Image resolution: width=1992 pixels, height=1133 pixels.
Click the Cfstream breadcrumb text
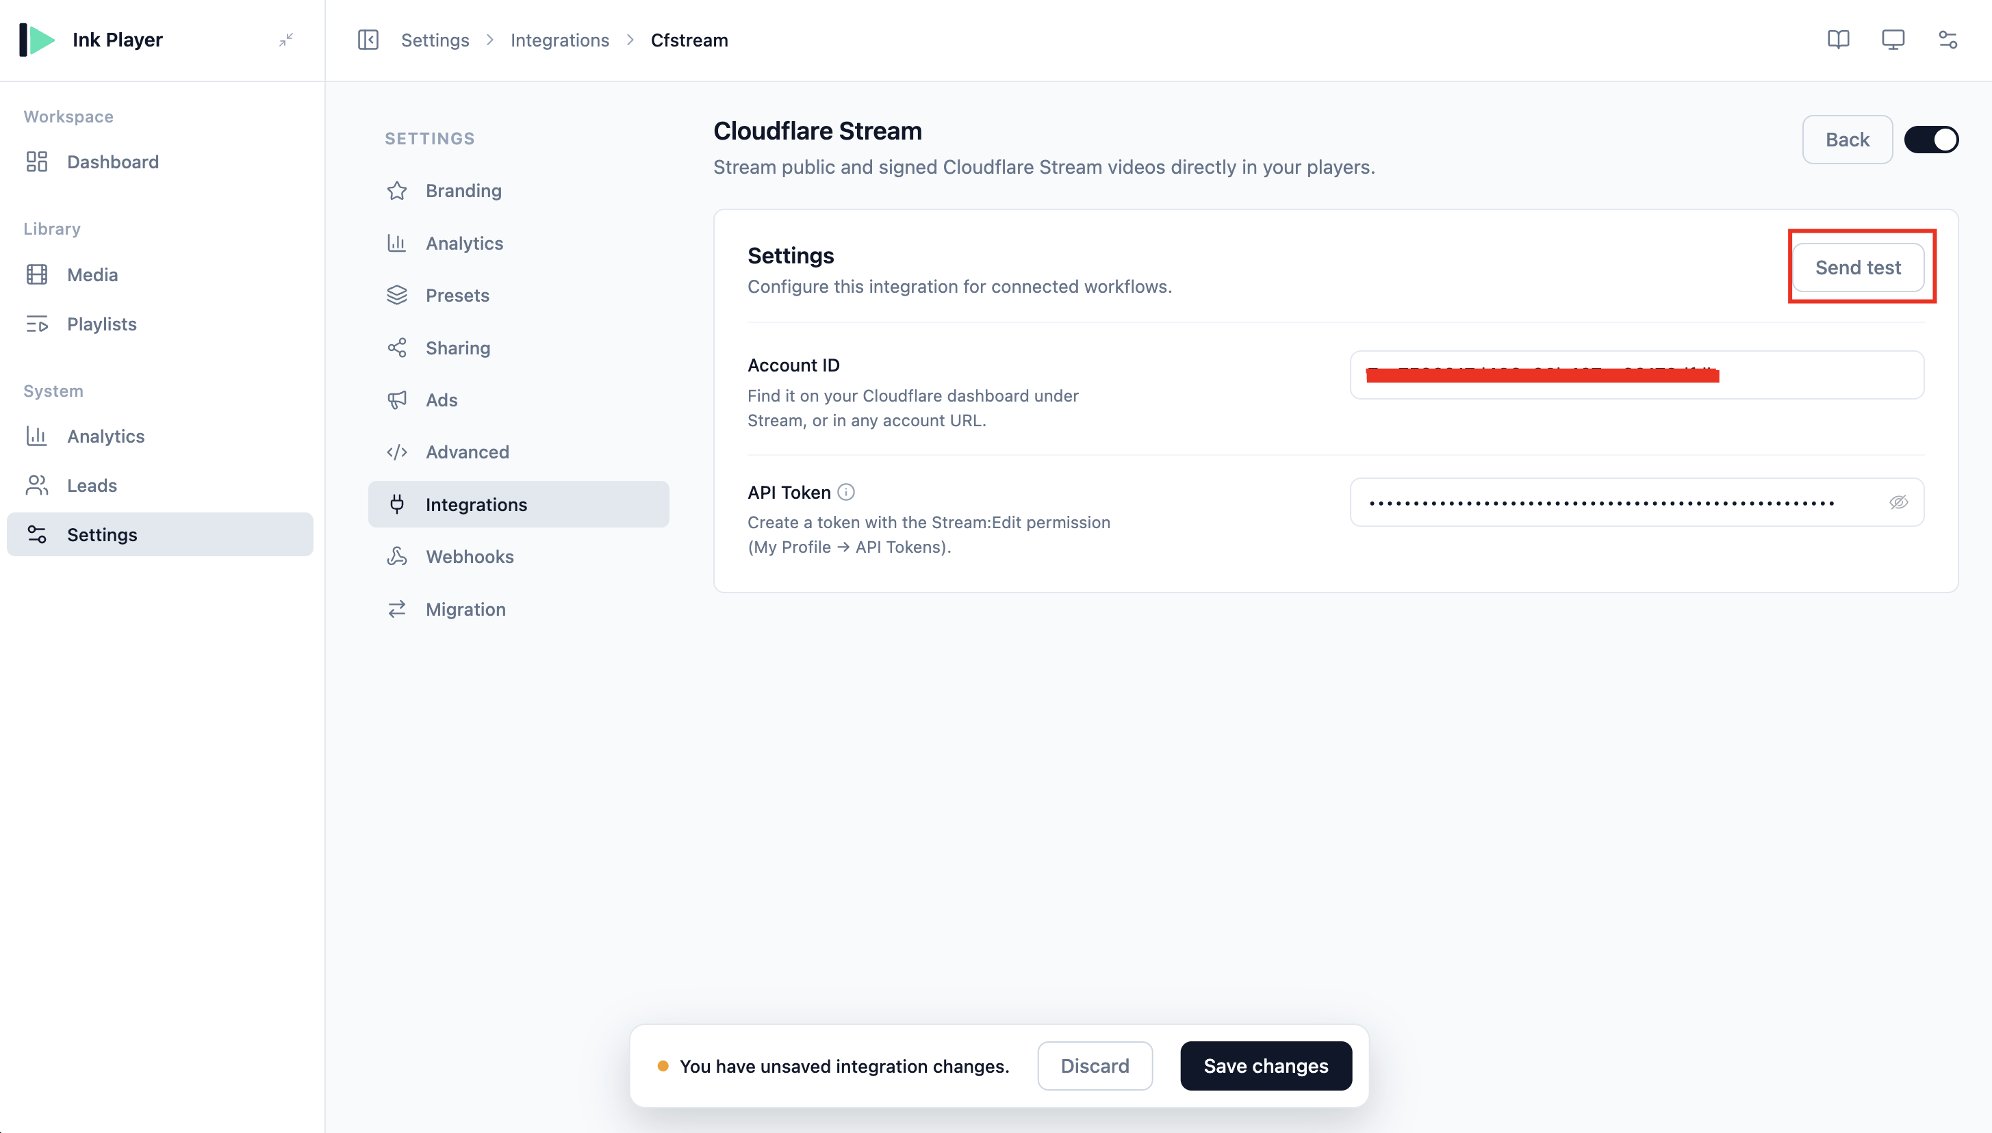(x=689, y=40)
